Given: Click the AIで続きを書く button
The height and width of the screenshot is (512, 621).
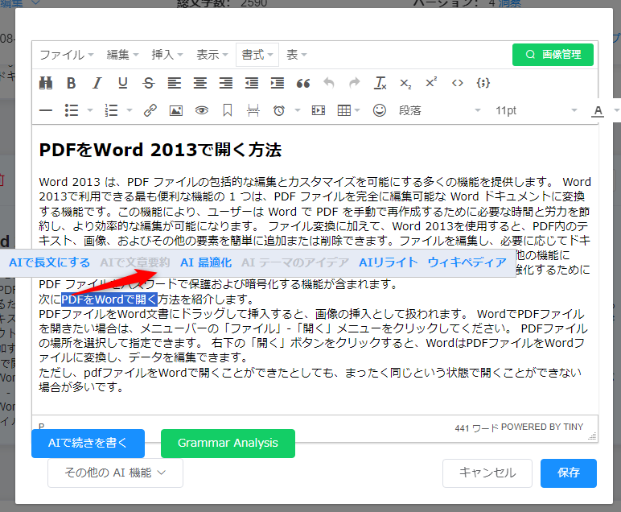Looking at the screenshot, I should coord(88,443).
